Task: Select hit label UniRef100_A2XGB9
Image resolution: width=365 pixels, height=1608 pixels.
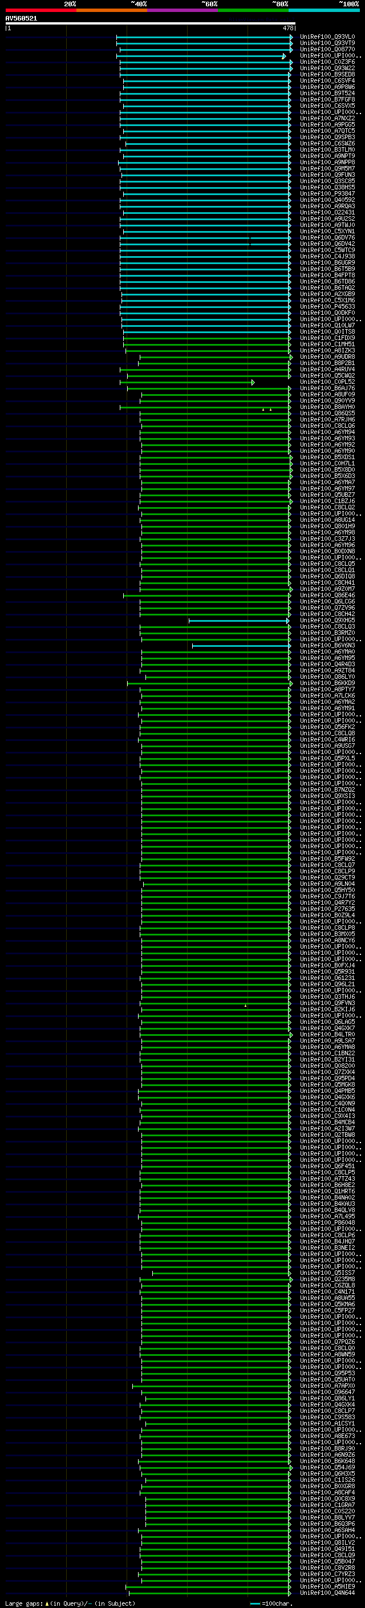Action: click(327, 294)
